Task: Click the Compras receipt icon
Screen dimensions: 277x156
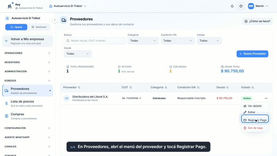Action: pos(7,116)
